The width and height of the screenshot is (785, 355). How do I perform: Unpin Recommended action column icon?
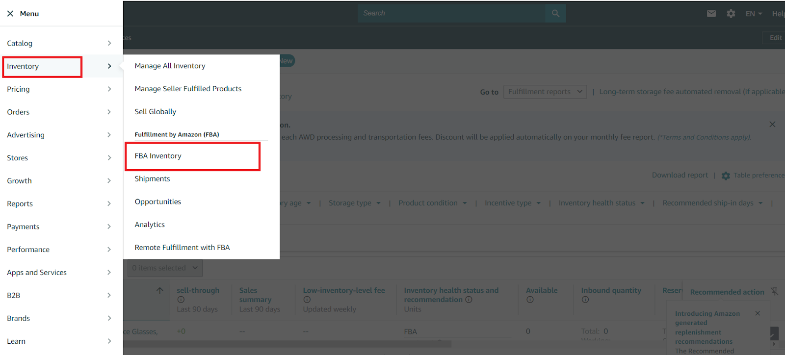(x=774, y=291)
